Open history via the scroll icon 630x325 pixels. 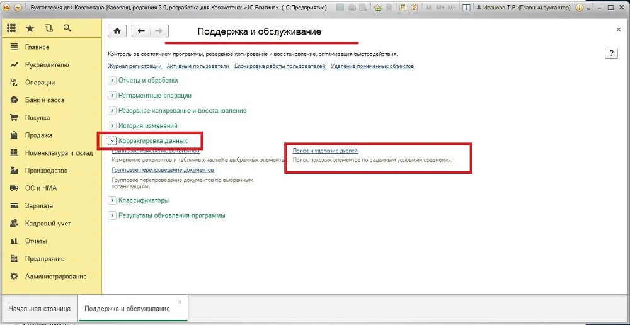[x=49, y=28]
